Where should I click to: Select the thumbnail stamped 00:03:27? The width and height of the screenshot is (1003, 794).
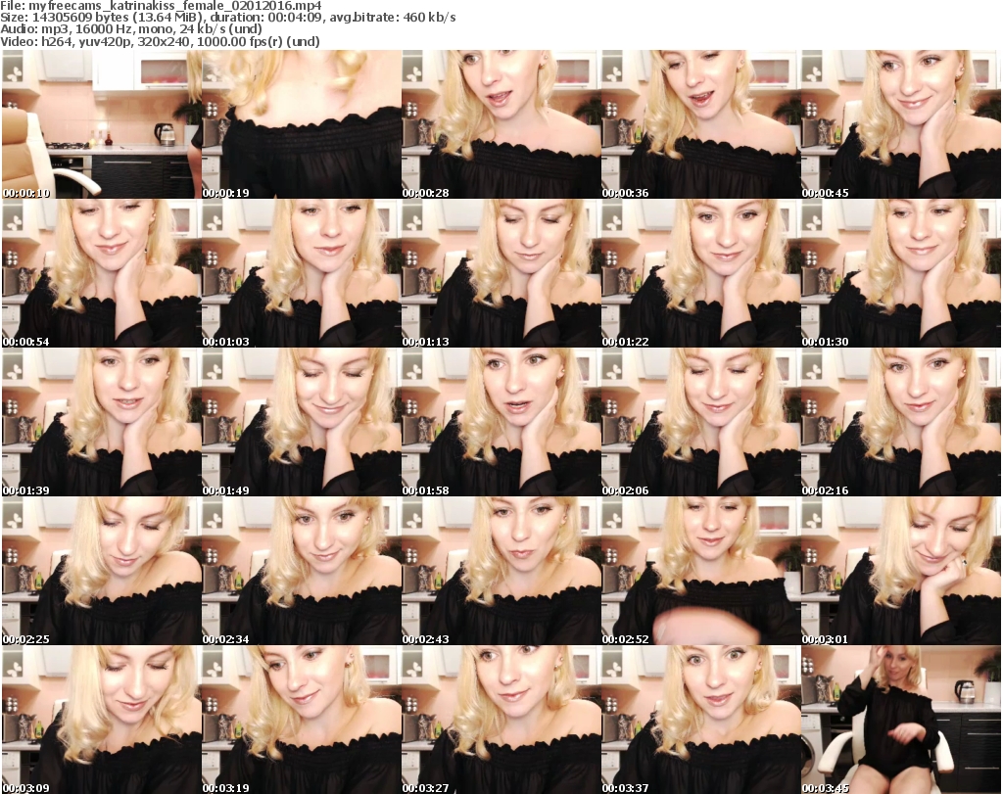(x=501, y=720)
